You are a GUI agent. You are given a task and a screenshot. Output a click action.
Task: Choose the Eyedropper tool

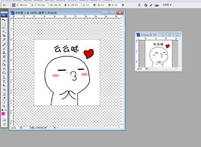pos(4,98)
